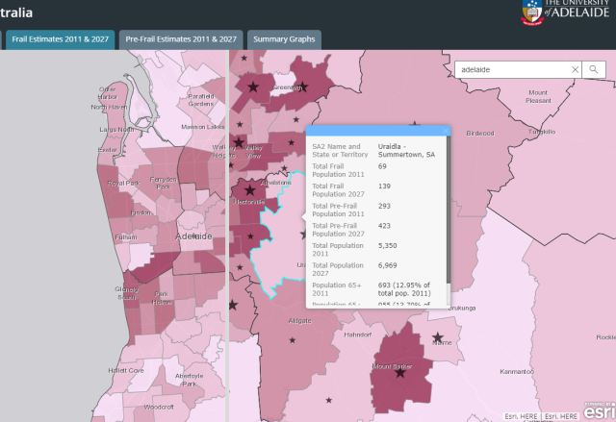Screen dimensions: 616x422
Task: Close the Uraidla - Summertown popup
Action: 446,131
